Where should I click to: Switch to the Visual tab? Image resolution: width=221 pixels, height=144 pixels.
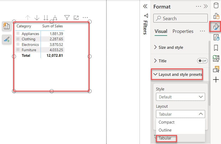[x=161, y=31]
